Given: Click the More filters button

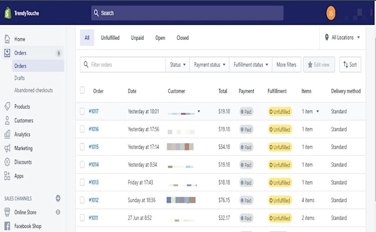Looking at the screenshot, I should pyautogui.click(x=286, y=65).
